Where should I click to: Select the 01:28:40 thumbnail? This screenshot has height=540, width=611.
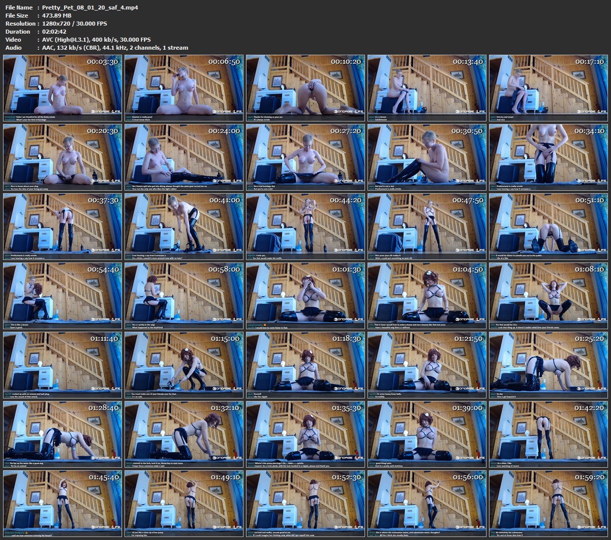pos(62,434)
